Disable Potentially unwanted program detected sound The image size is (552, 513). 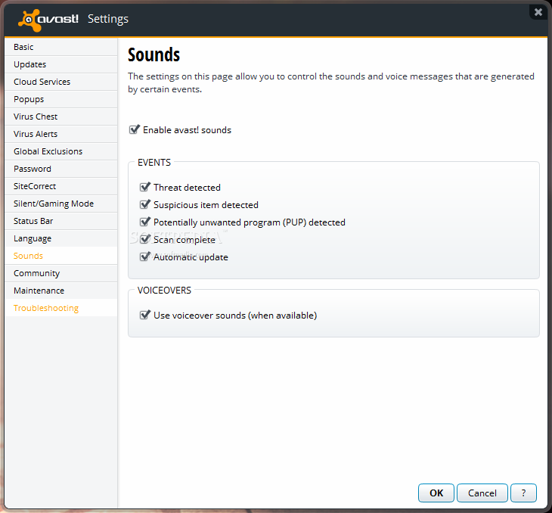(144, 222)
